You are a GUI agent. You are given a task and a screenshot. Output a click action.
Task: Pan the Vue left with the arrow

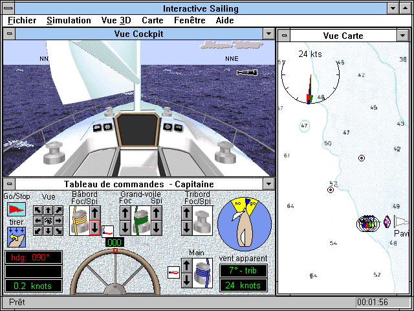pos(38,220)
